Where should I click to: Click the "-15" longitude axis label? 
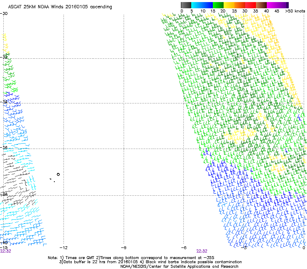(4, 248)
